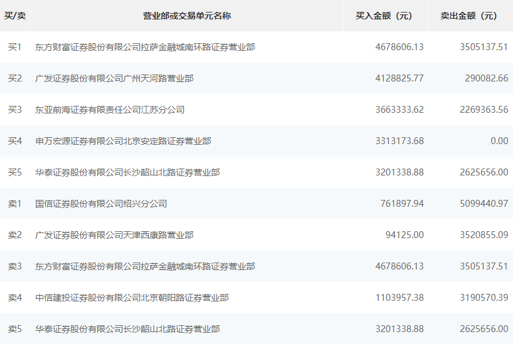The height and width of the screenshot is (344, 513).
Task: Click buy amount 4128825.77
Action: [x=399, y=78]
